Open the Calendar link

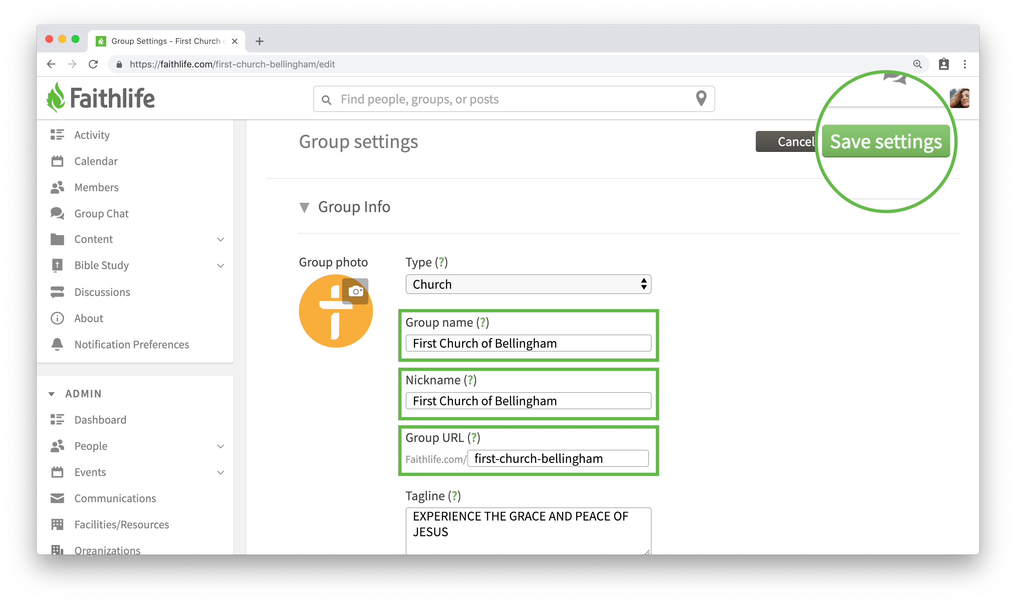(x=96, y=161)
